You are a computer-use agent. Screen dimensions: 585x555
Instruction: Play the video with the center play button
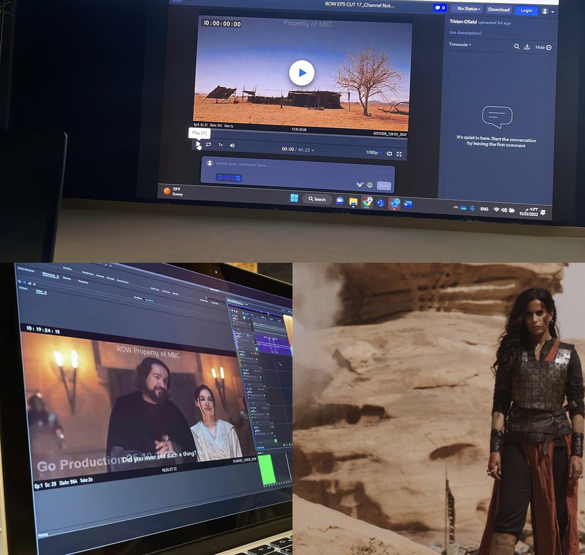pos(302,73)
